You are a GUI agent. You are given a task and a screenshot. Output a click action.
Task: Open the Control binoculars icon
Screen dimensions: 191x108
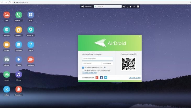7,75
